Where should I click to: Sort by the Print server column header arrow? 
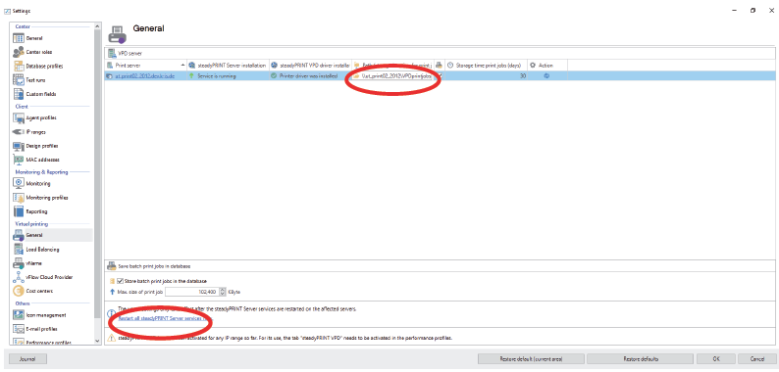182,65
